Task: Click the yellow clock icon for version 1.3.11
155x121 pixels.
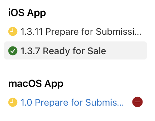Action: (x=13, y=31)
